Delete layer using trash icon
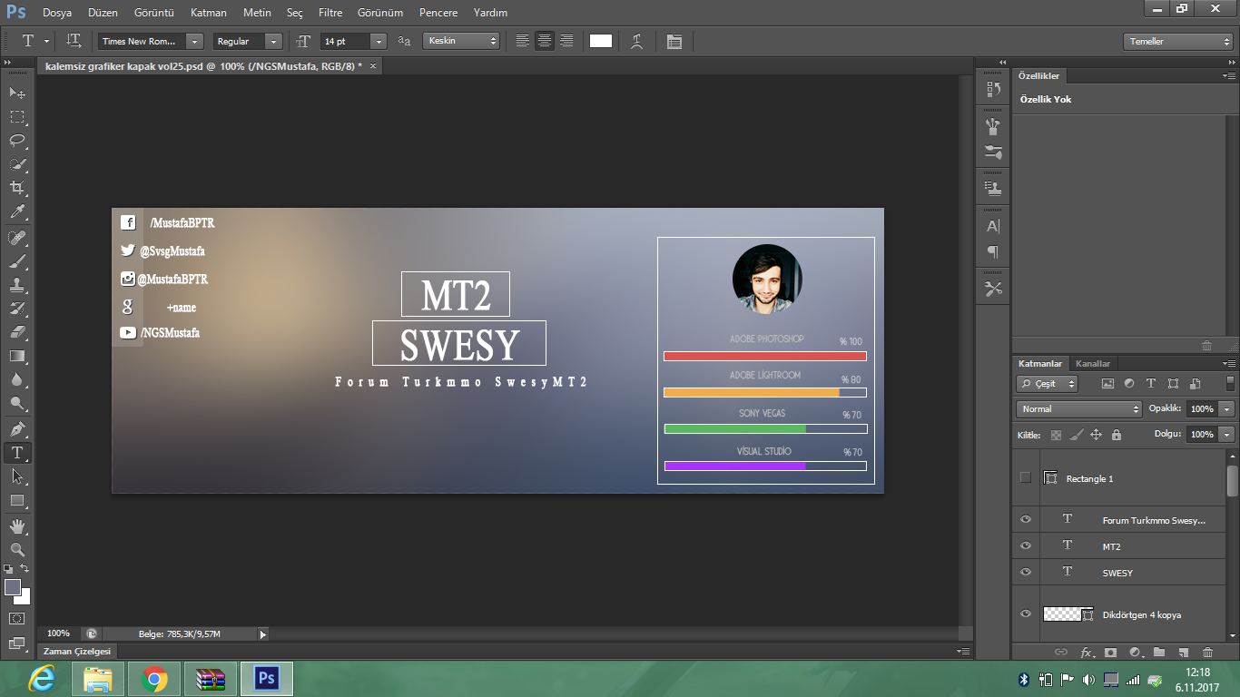 pyautogui.click(x=1207, y=652)
